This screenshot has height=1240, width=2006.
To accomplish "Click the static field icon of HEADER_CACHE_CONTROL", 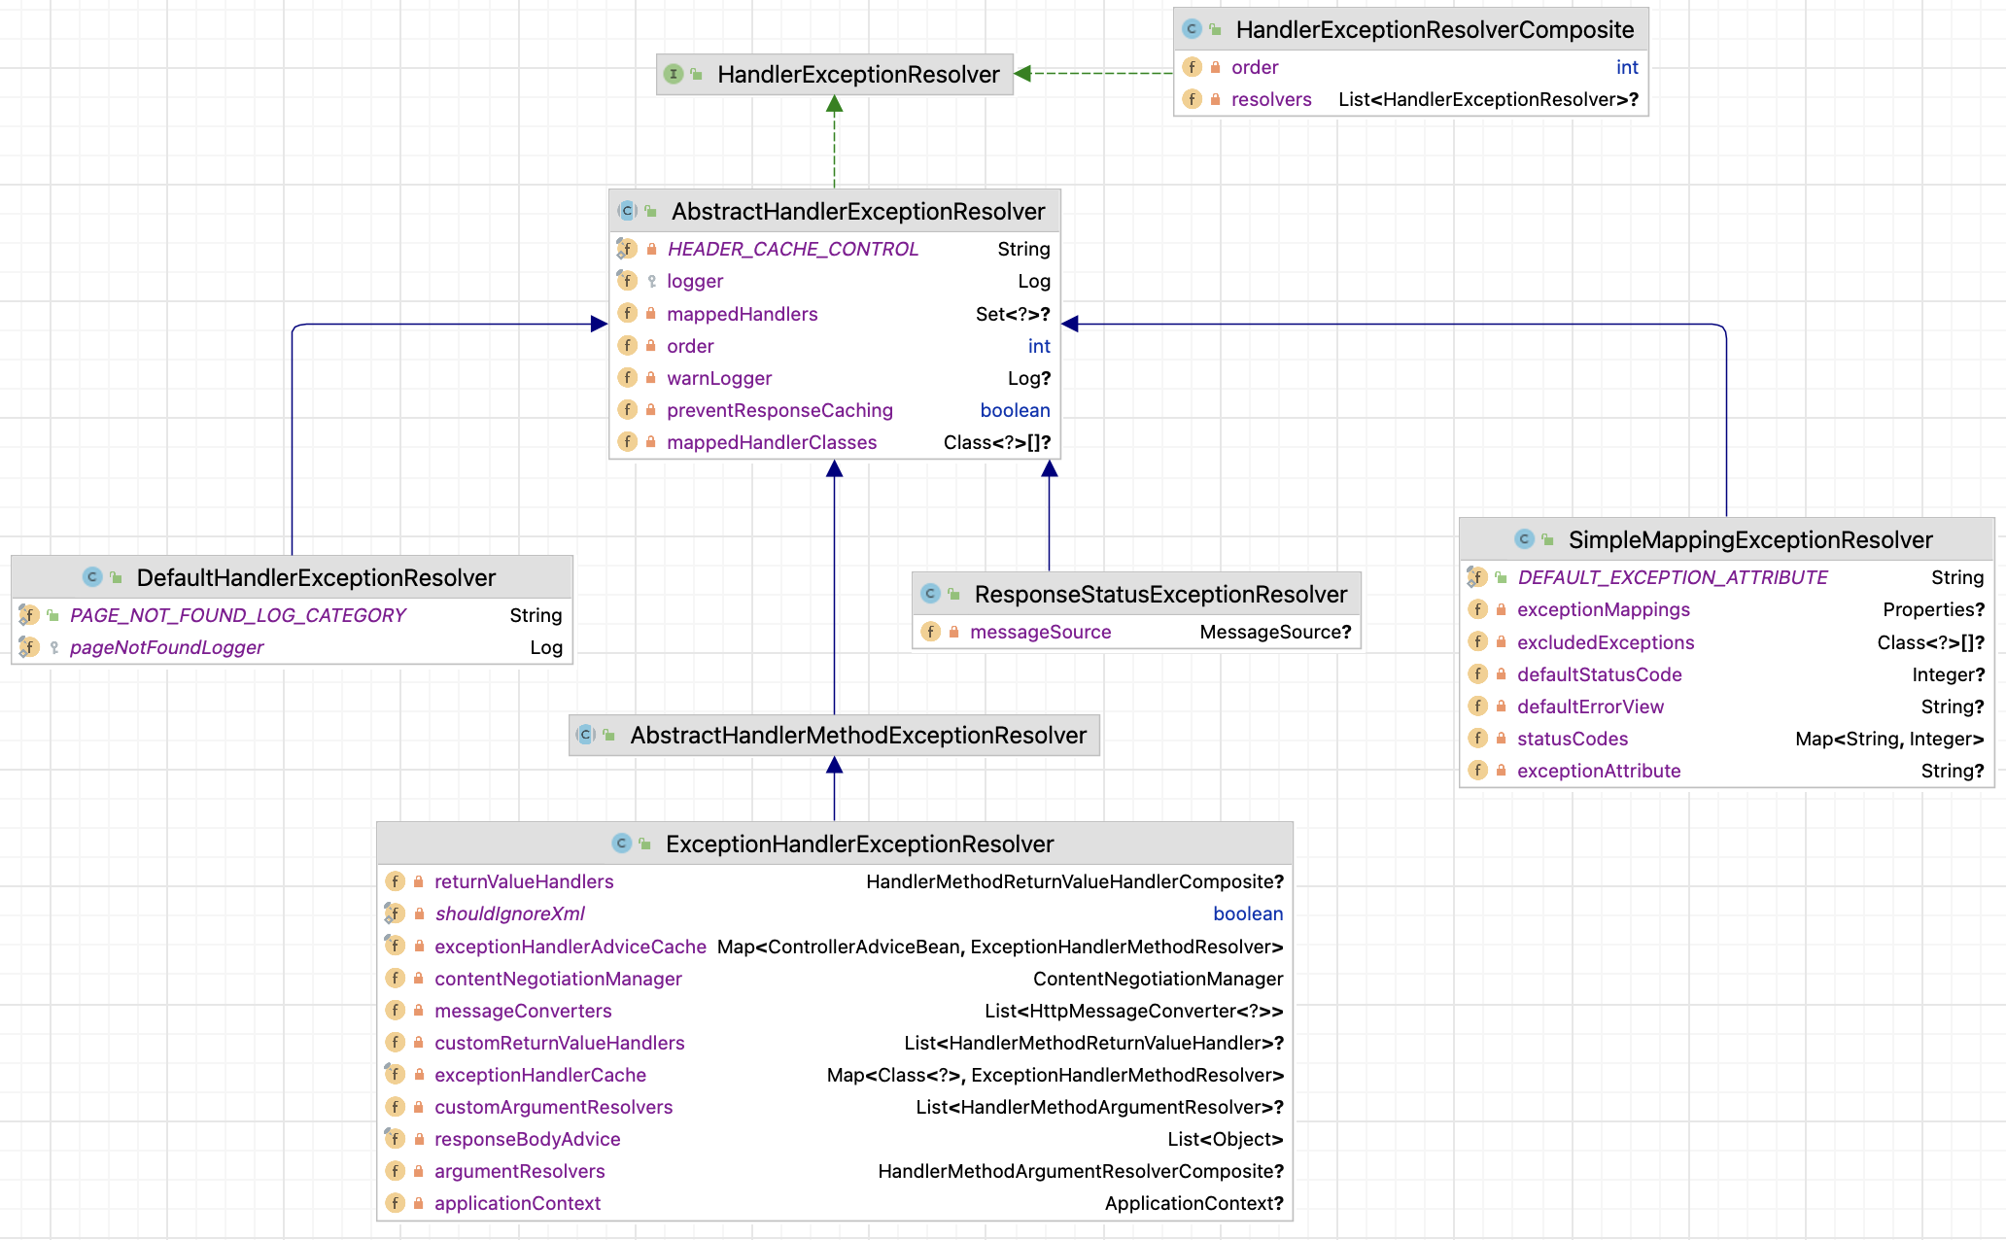I will (x=627, y=249).
